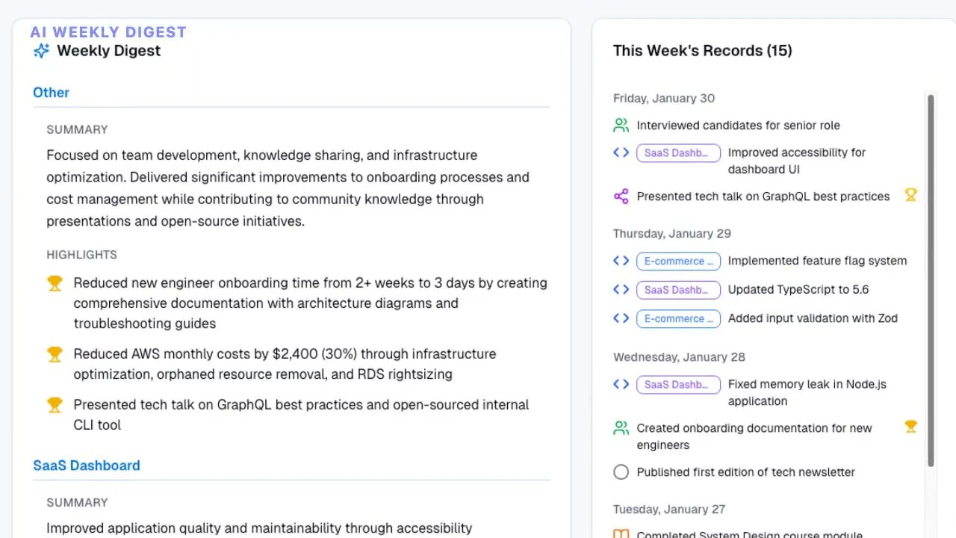
Task: Click the people icon for Interviewed candidates record
Action: [x=621, y=126]
